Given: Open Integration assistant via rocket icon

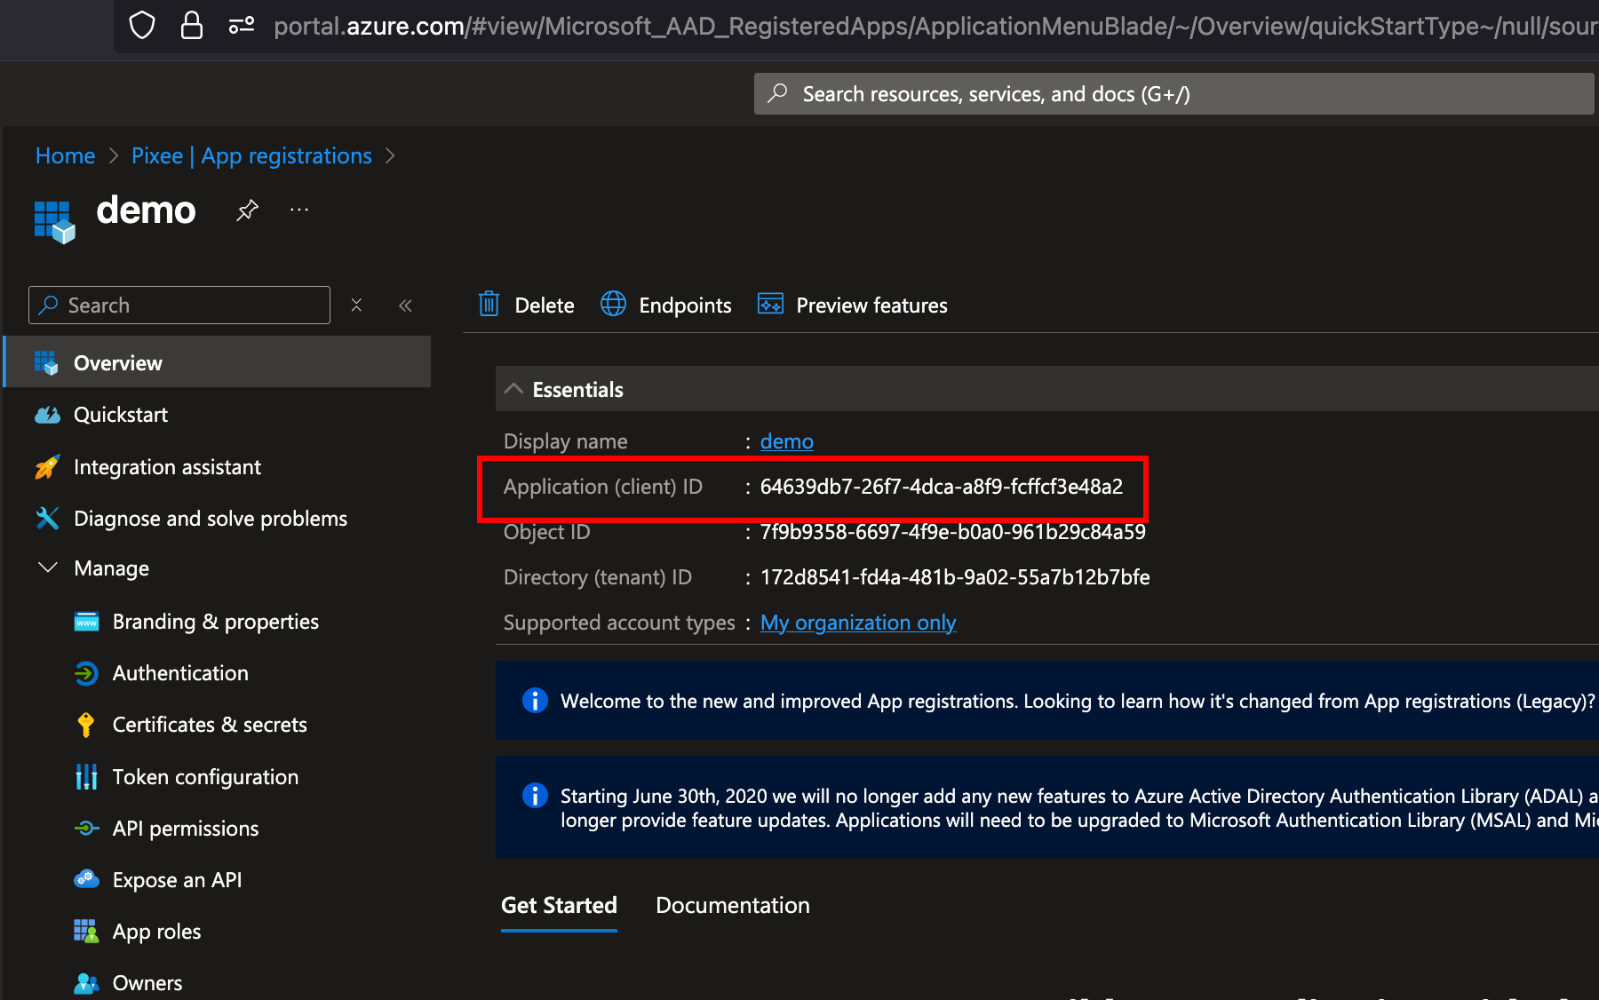Looking at the screenshot, I should pos(47,466).
